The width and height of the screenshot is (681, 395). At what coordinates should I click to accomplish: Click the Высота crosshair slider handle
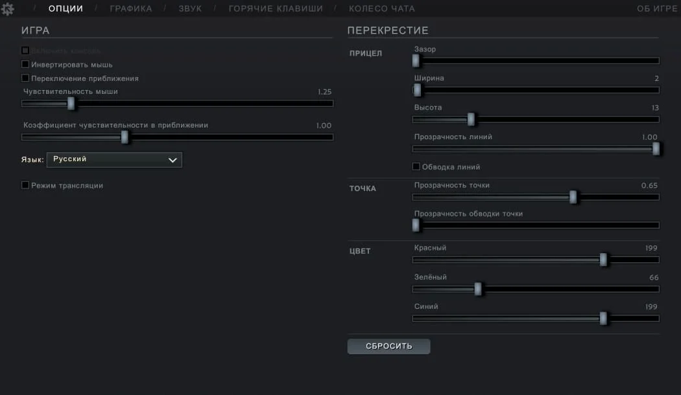(x=471, y=119)
